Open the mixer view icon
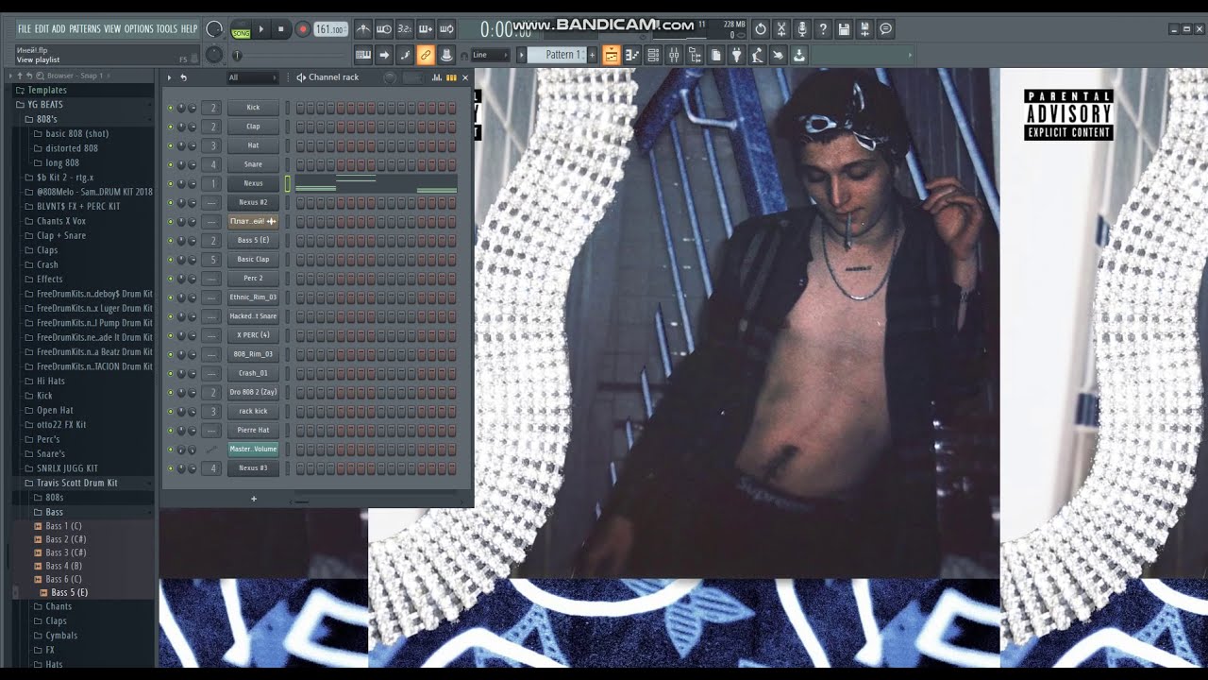The height and width of the screenshot is (680, 1208). (674, 55)
